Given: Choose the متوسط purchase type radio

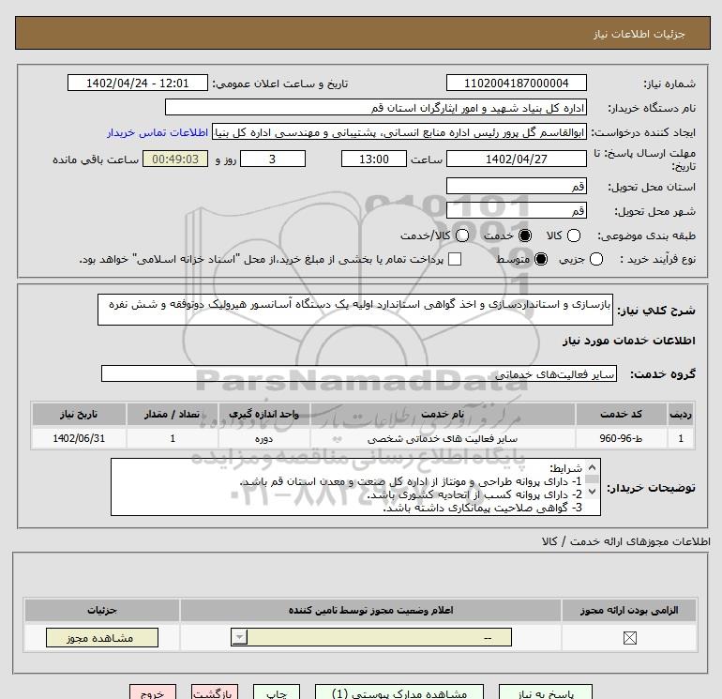Looking at the screenshot, I should (x=541, y=259).
